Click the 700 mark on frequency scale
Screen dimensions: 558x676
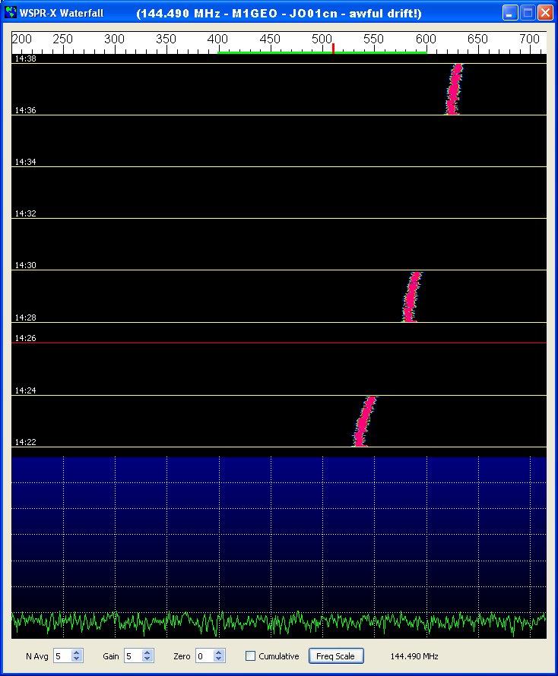530,39
